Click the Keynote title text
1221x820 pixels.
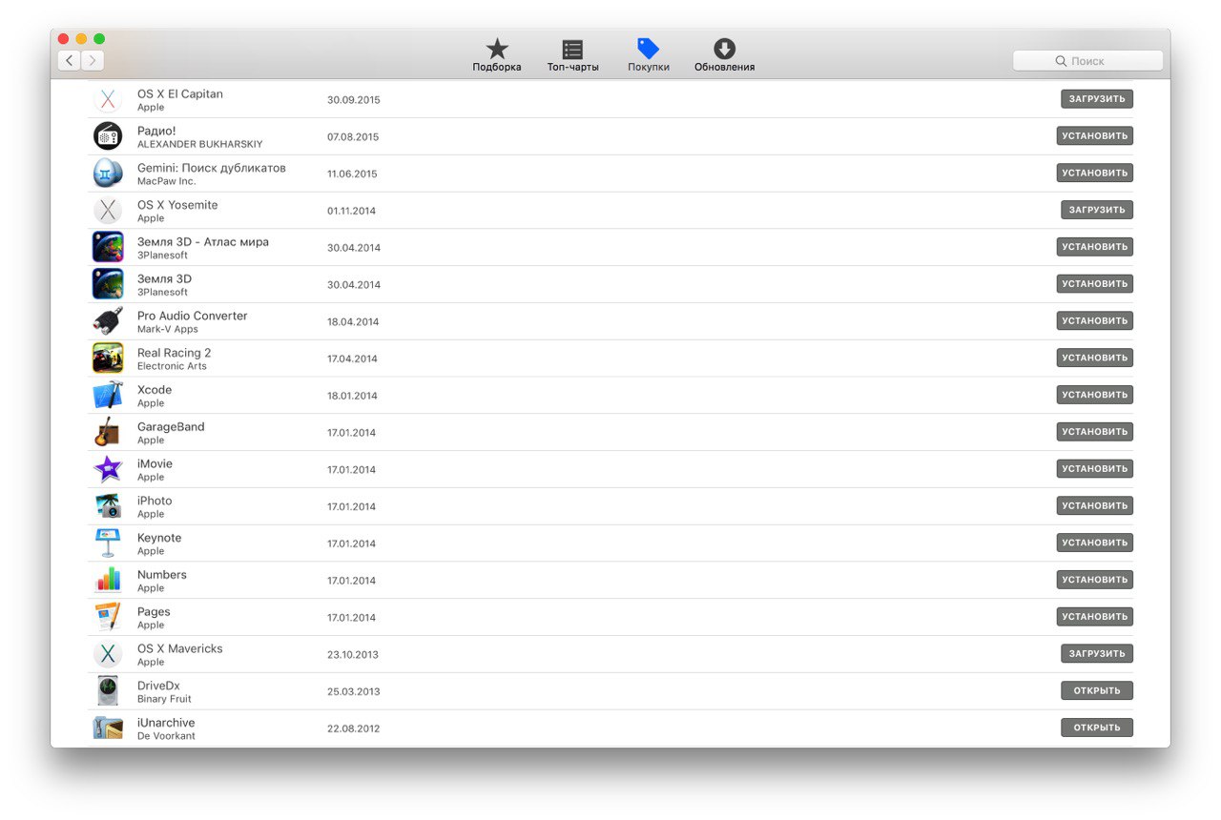[x=159, y=538]
